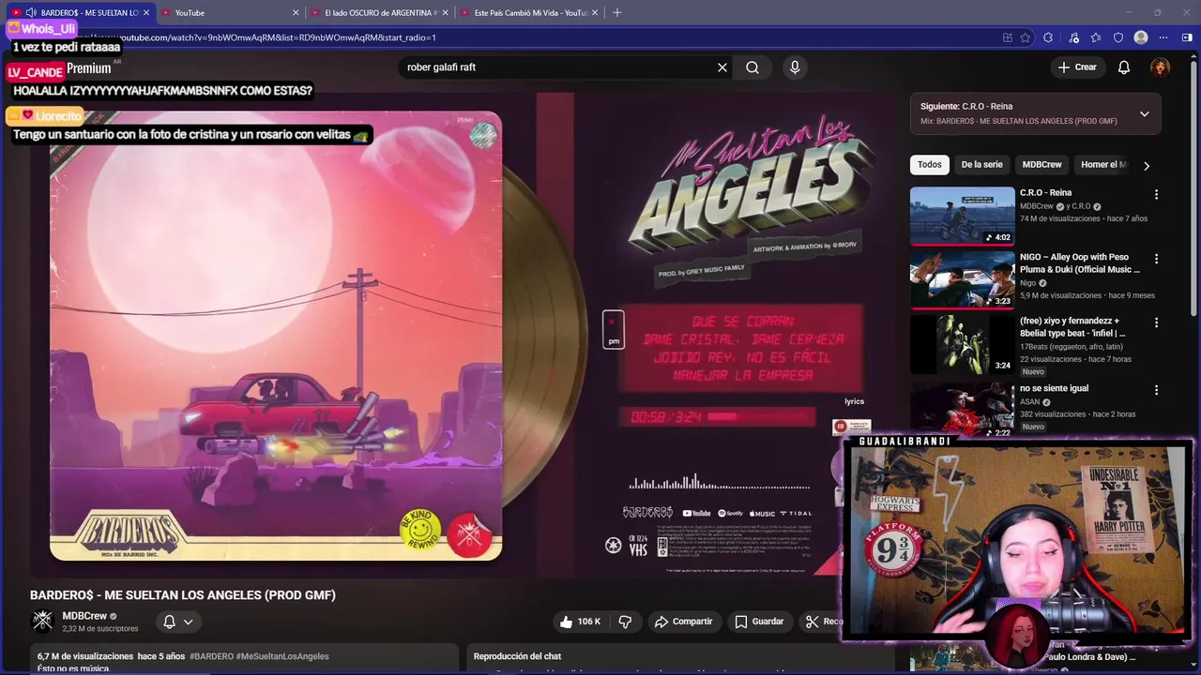Toggle channel notification bell for MDBCrew

[170, 622]
